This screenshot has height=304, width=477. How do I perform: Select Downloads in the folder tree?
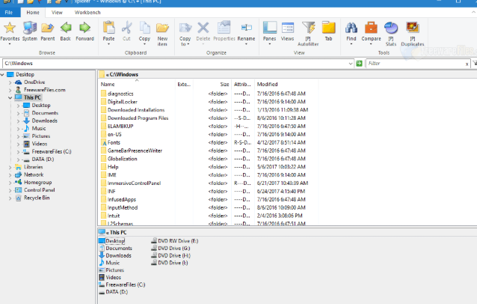pyautogui.click(x=44, y=121)
